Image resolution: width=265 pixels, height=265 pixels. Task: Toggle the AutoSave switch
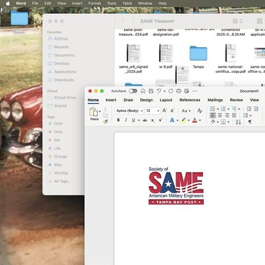133,91
